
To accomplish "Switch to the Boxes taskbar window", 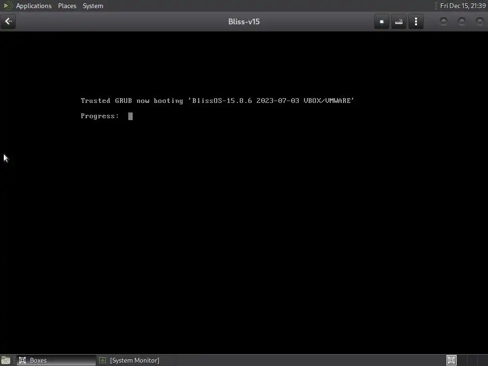I will click(x=56, y=360).
